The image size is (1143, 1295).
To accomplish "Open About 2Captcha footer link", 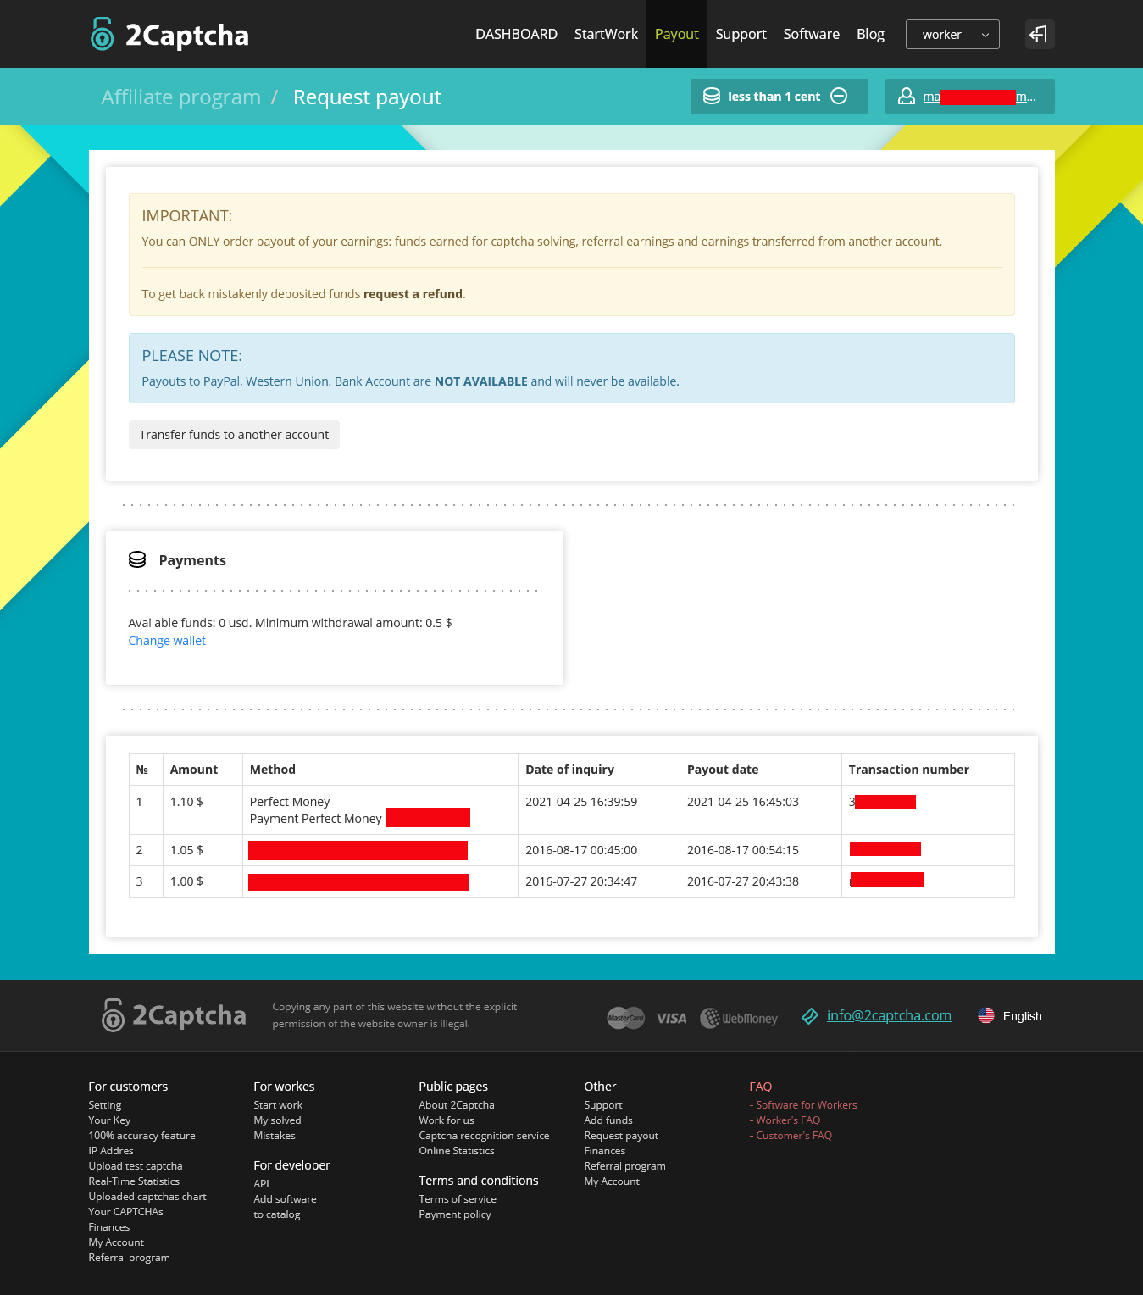I will [x=457, y=1105].
